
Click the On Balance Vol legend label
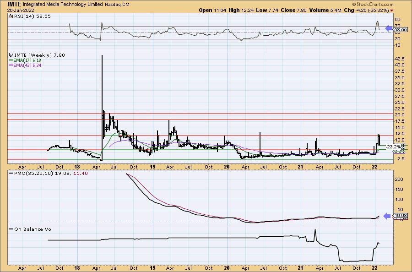tap(33, 229)
